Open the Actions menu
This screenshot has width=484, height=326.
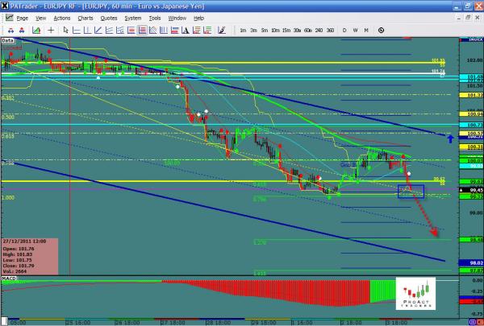61,17
